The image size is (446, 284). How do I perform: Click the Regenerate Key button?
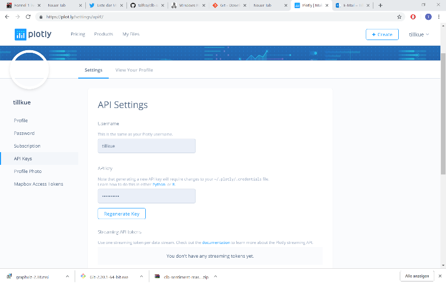click(121, 214)
